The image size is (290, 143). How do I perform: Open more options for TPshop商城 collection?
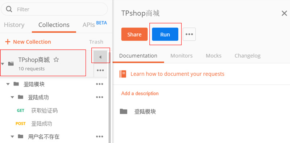(100, 70)
